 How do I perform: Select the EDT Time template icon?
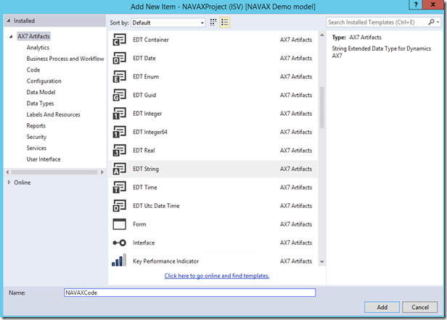click(x=119, y=188)
